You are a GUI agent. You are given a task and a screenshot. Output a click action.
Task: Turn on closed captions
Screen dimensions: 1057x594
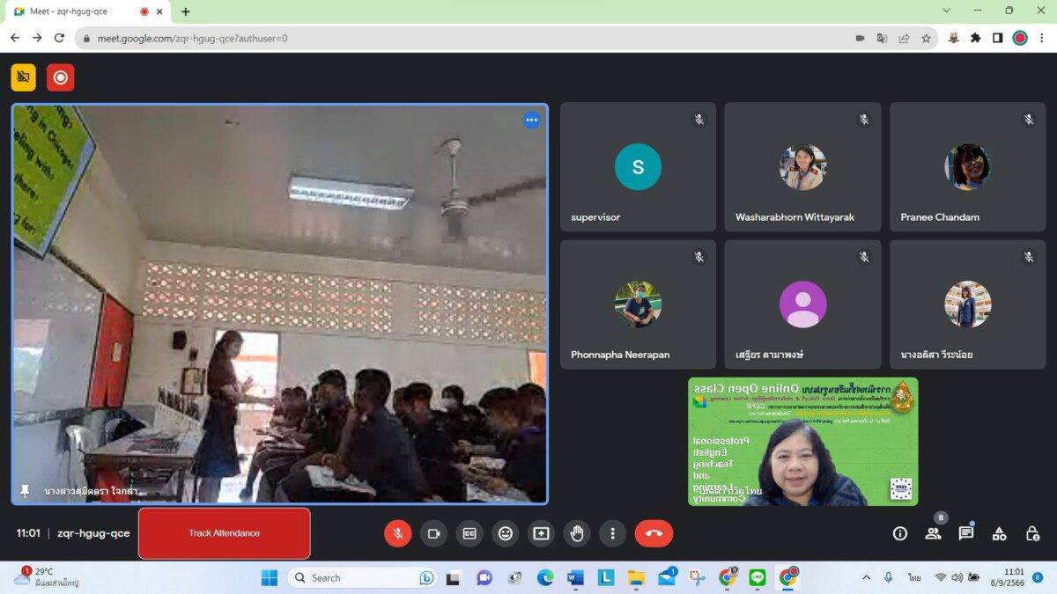tap(469, 533)
